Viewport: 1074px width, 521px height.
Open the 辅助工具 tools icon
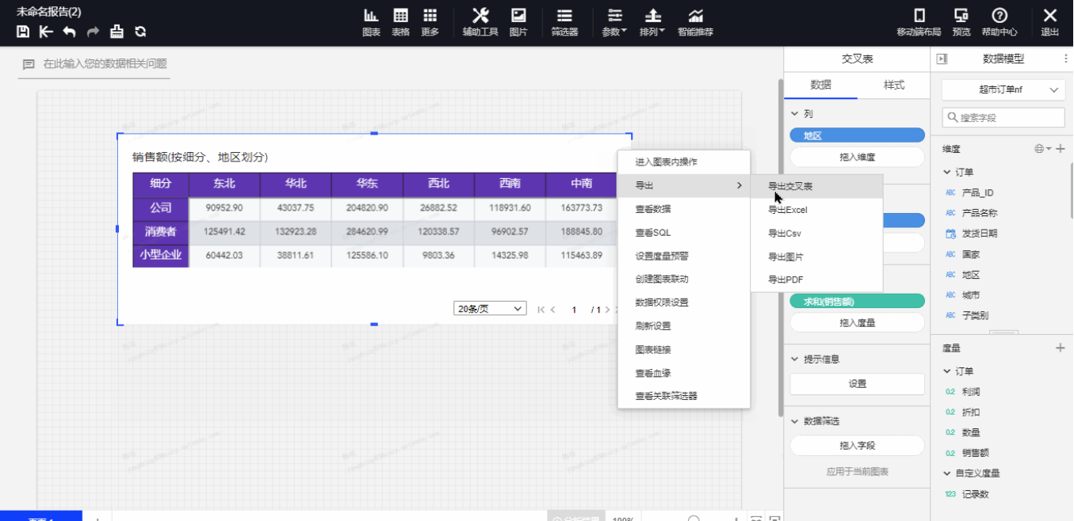point(480,22)
